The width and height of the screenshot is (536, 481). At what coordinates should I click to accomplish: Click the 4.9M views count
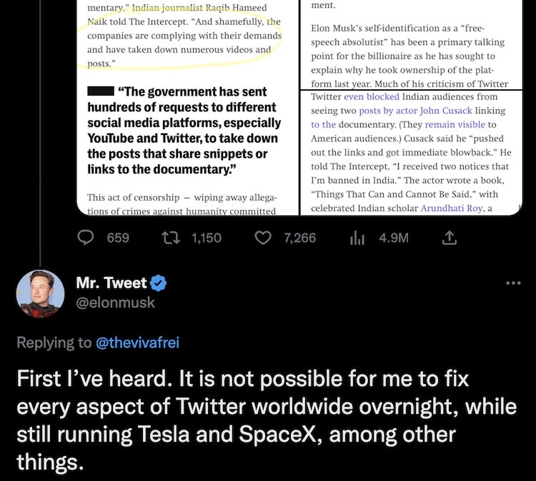pos(394,238)
